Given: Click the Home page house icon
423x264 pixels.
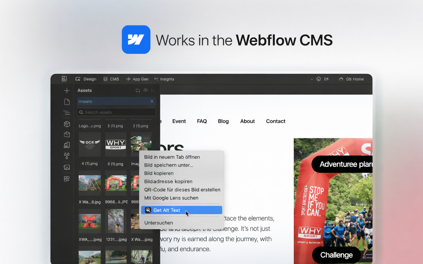Looking at the screenshot, I should (x=341, y=79).
